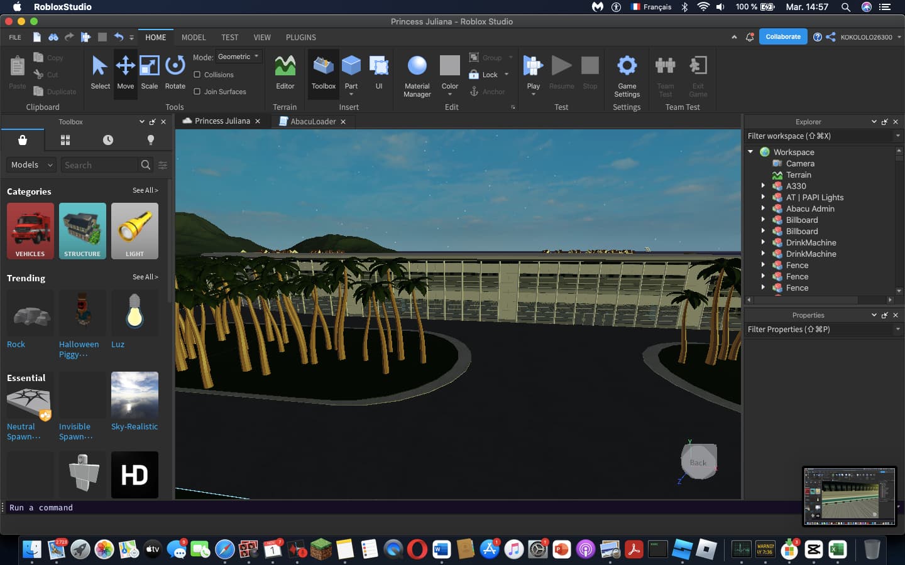Open the Lock dropdown arrow
The image size is (905, 565).
tap(507, 75)
